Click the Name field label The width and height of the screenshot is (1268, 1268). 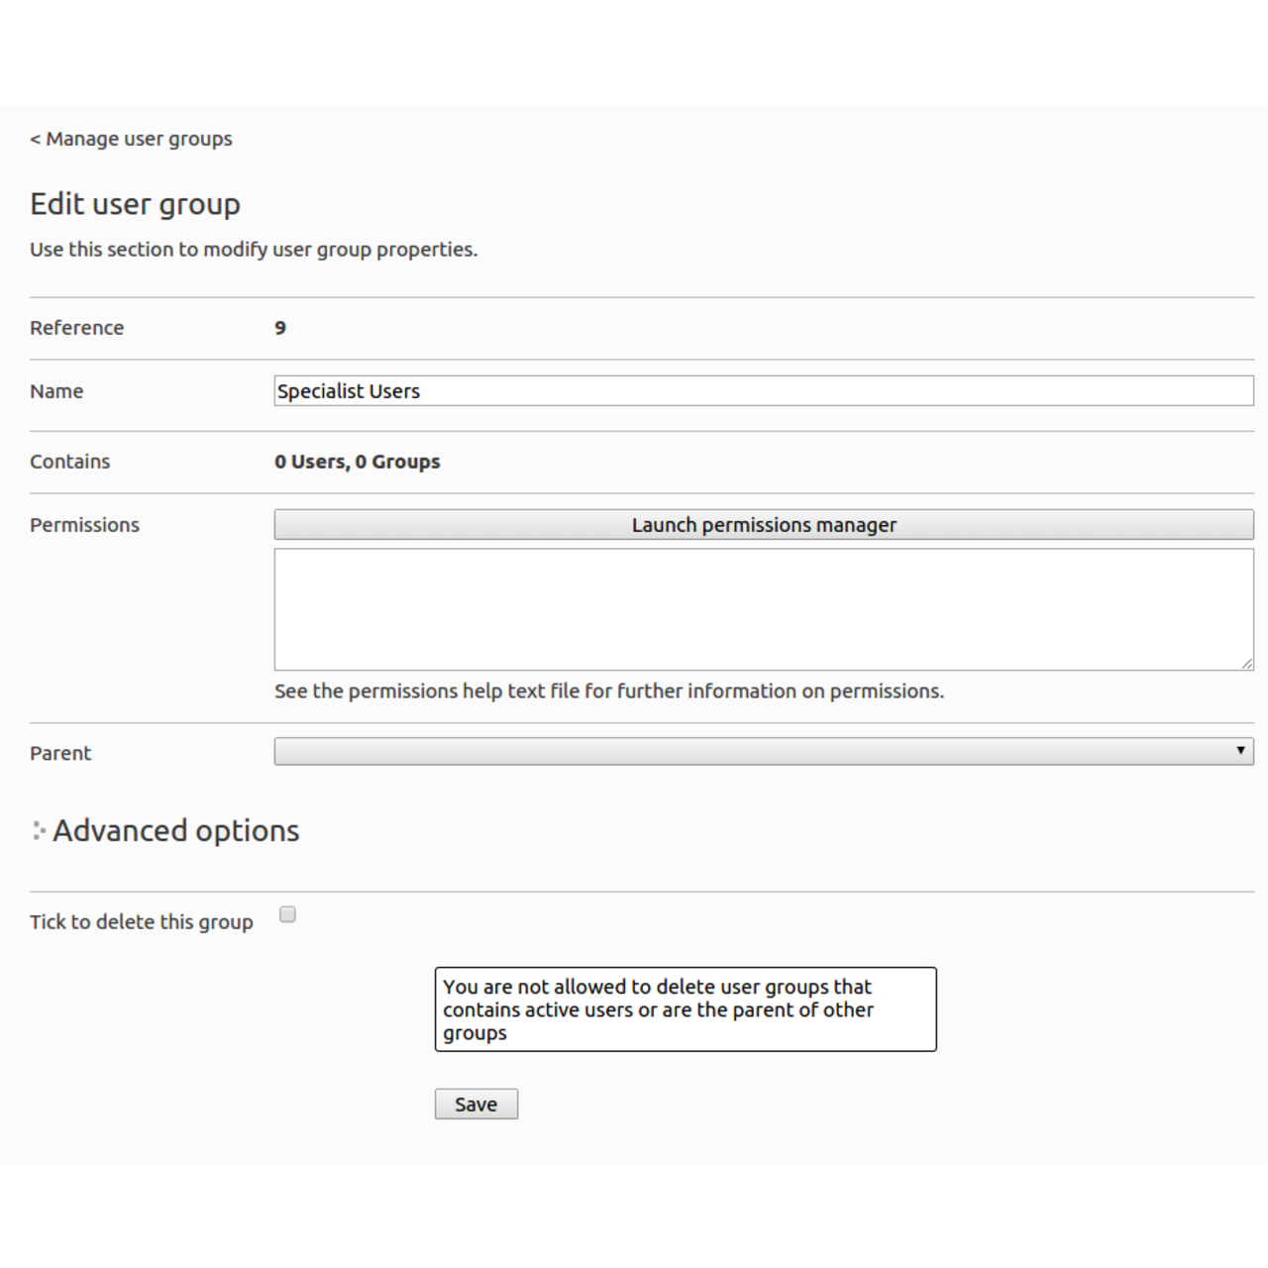click(x=56, y=391)
